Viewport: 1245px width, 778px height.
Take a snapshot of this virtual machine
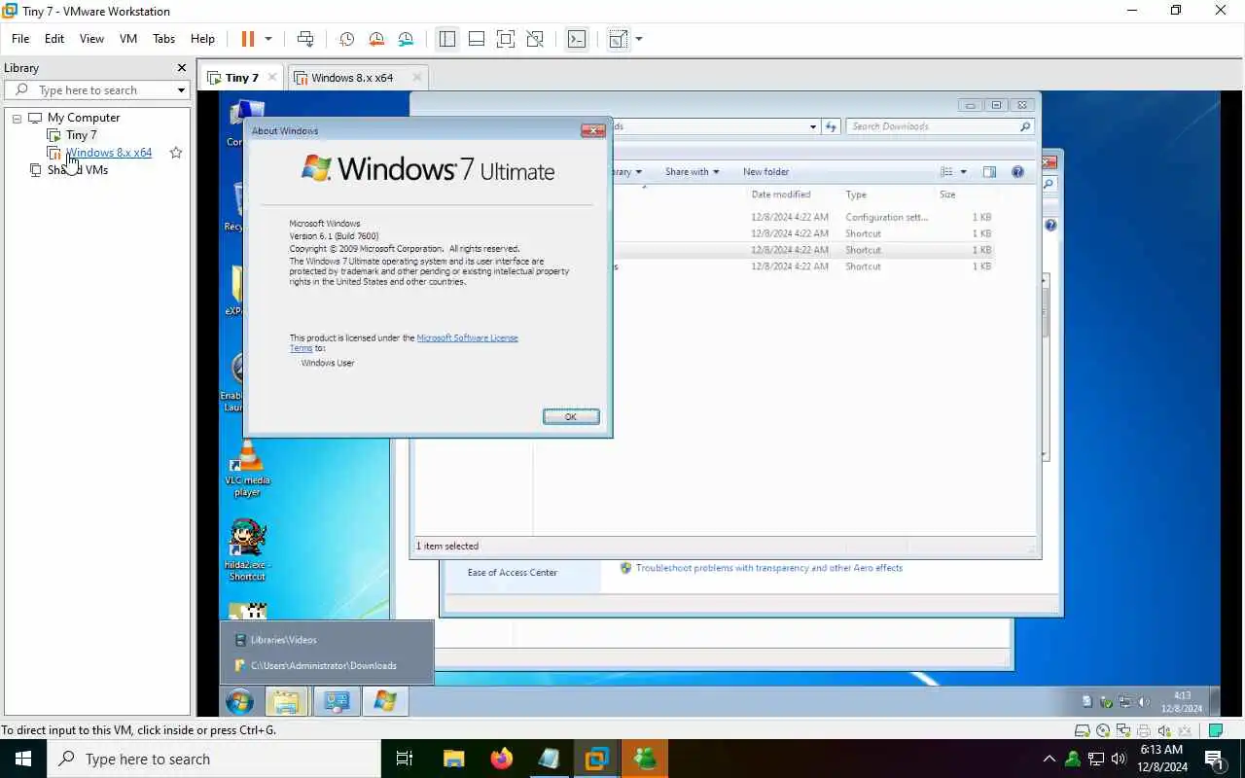[346, 39]
